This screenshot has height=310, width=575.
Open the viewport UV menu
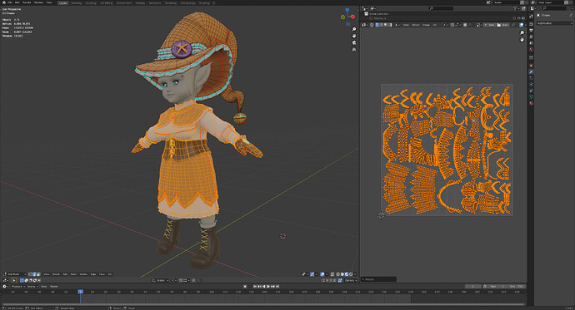pos(110,274)
